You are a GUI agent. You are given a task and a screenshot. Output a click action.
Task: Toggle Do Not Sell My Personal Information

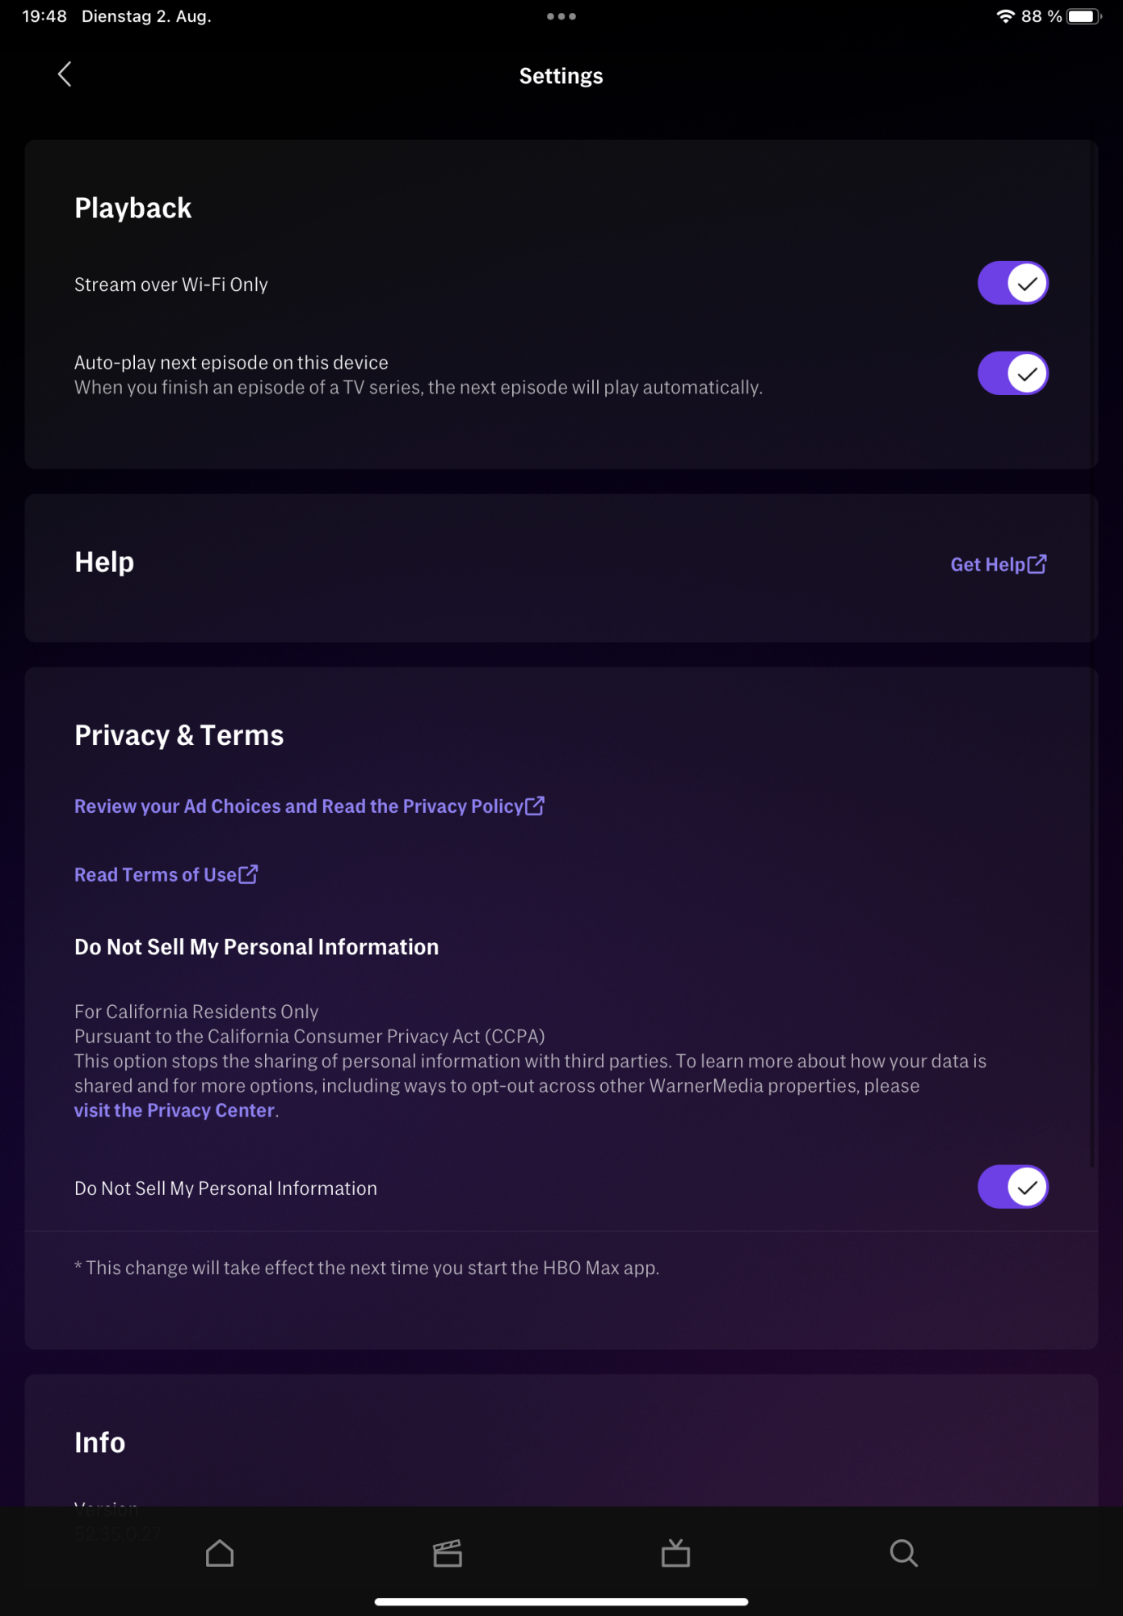pyautogui.click(x=1012, y=1187)
